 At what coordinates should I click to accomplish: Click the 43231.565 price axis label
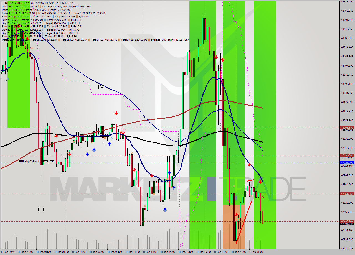click(x=347, y=93)
